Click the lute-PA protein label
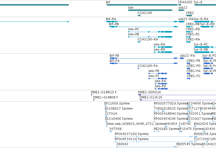The width and height of the screenshot is (216, 148). click(x=160, y=81)
